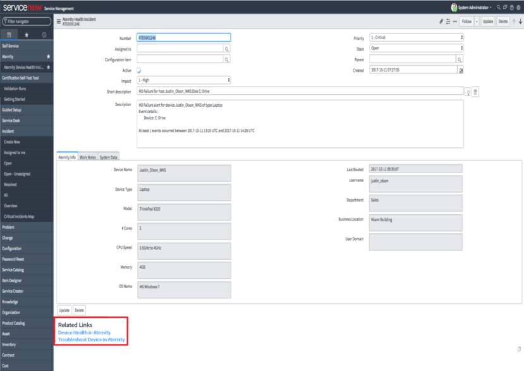
Task: Open Open - Unassigned module
Action: coord(27,174)
